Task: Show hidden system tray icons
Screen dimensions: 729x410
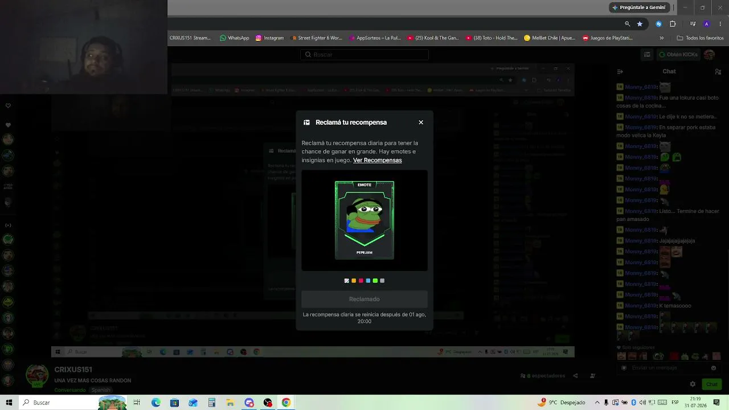Action: (x=597, y=403)
